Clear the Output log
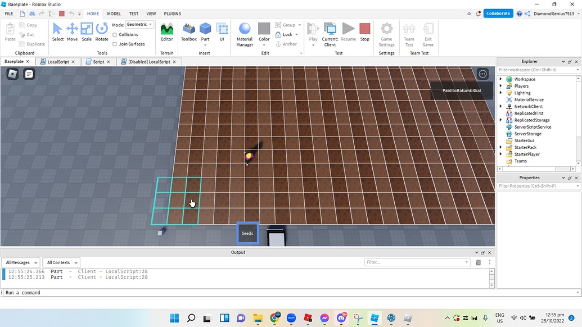Viewport: 582px width, 327px height. (479, 262)
